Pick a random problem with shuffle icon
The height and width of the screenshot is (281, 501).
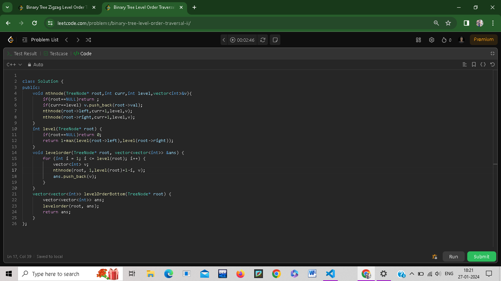click(x=89, y=40)
